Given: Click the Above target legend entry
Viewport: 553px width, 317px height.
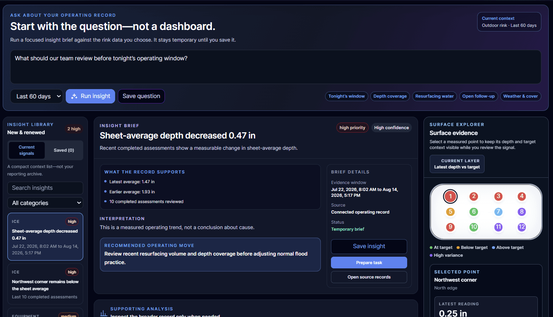Looking at the screenshot, I should 507,247.
